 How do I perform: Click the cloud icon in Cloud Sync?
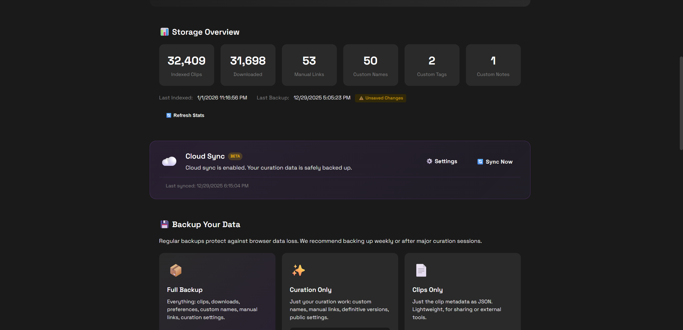[x=169, y=162]
